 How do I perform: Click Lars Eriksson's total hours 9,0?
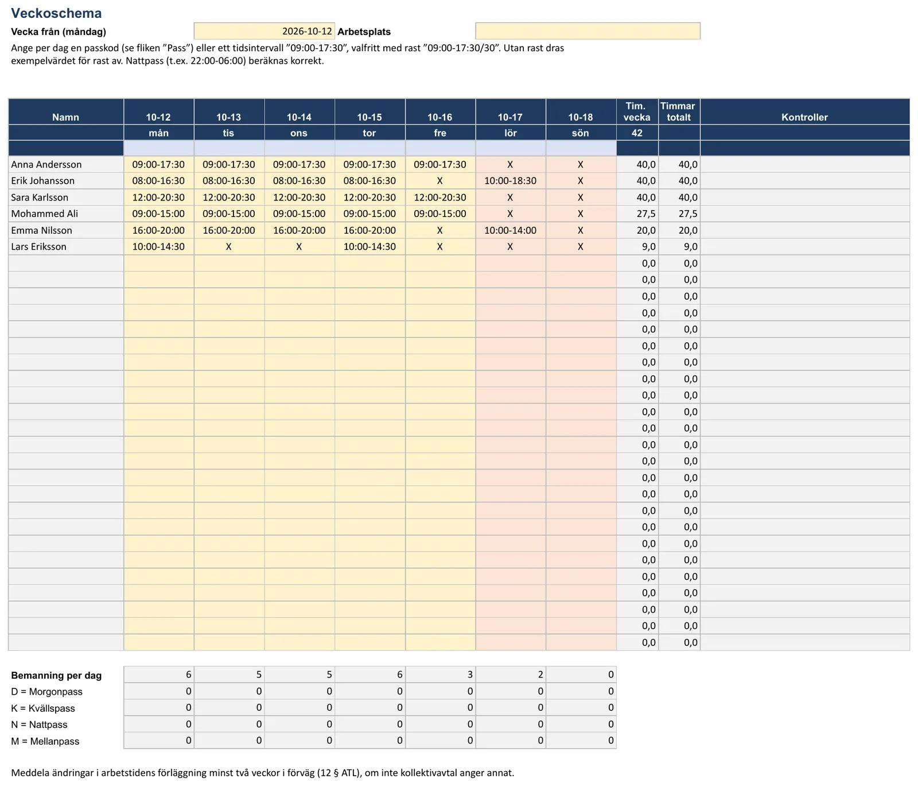coord(679,247)
